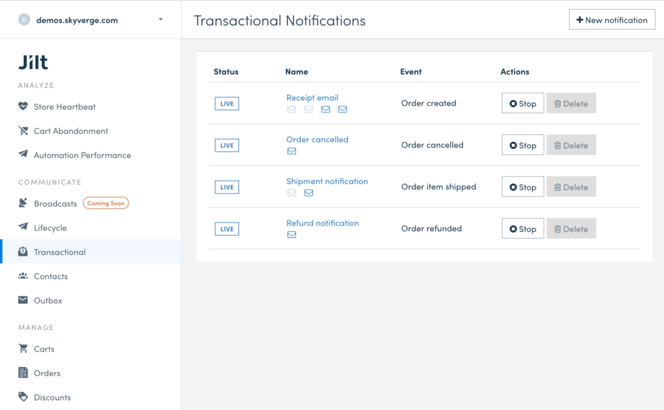Open first email icon under Receipt email
Screen dimensions: 664x410
tap(291, 110)
